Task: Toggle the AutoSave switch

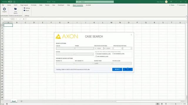Action: (x=10, y=2)
